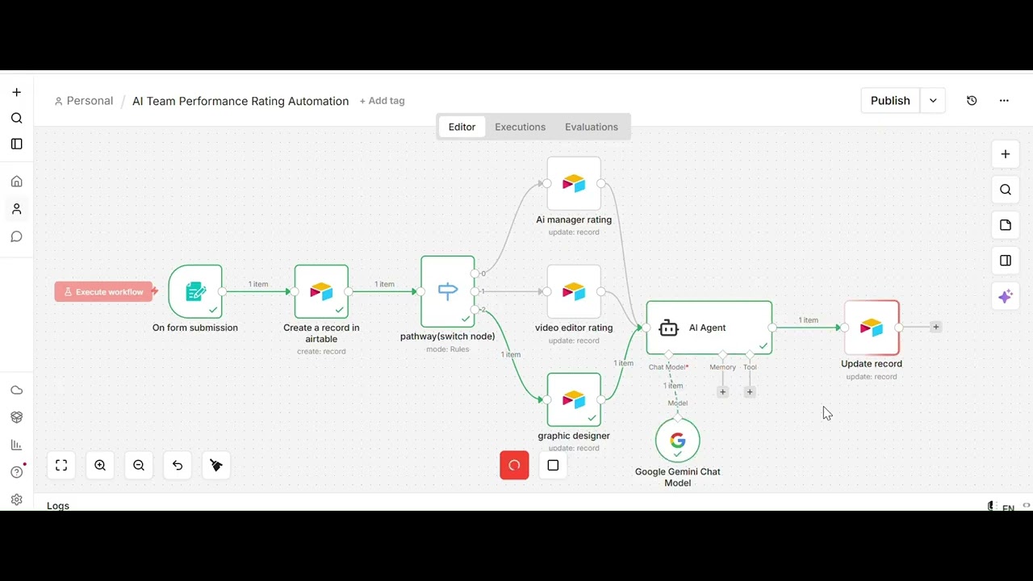Search nodes with right panel magnifier

coord(1006,190)
